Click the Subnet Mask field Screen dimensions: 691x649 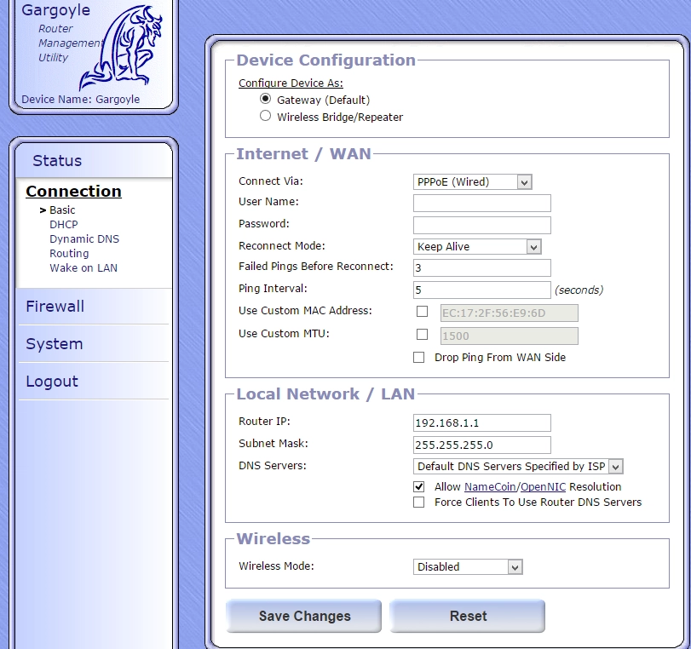pos(482,445)
